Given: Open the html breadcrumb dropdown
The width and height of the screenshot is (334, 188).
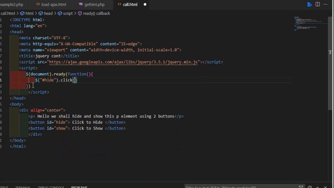Looking at the screenshot, I should pyautogui.click(x=27, y=14).
